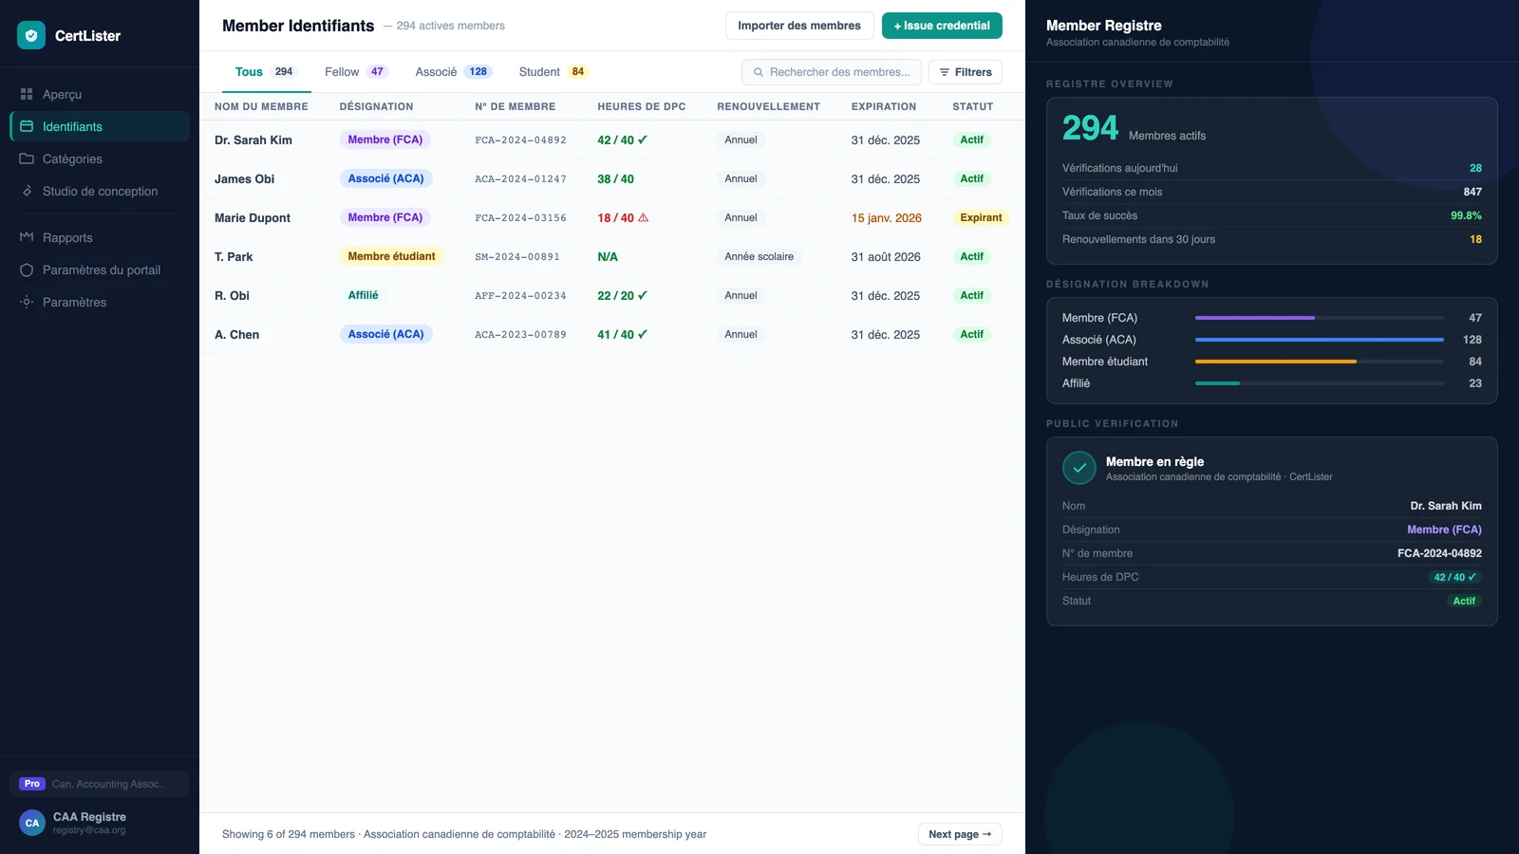
Task: Sort by NOM DU MEMBRE column header
Action: pyautogui.click(x=261, y=106)
